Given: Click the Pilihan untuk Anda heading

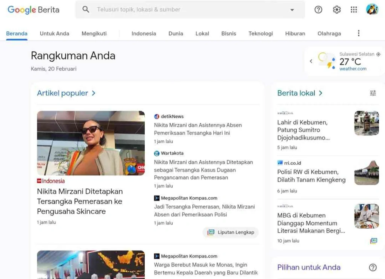Looking at the screenshot, I should 309,267.
